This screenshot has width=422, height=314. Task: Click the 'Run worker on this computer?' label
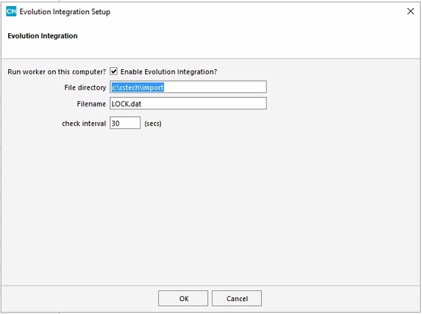coord(57,72)
